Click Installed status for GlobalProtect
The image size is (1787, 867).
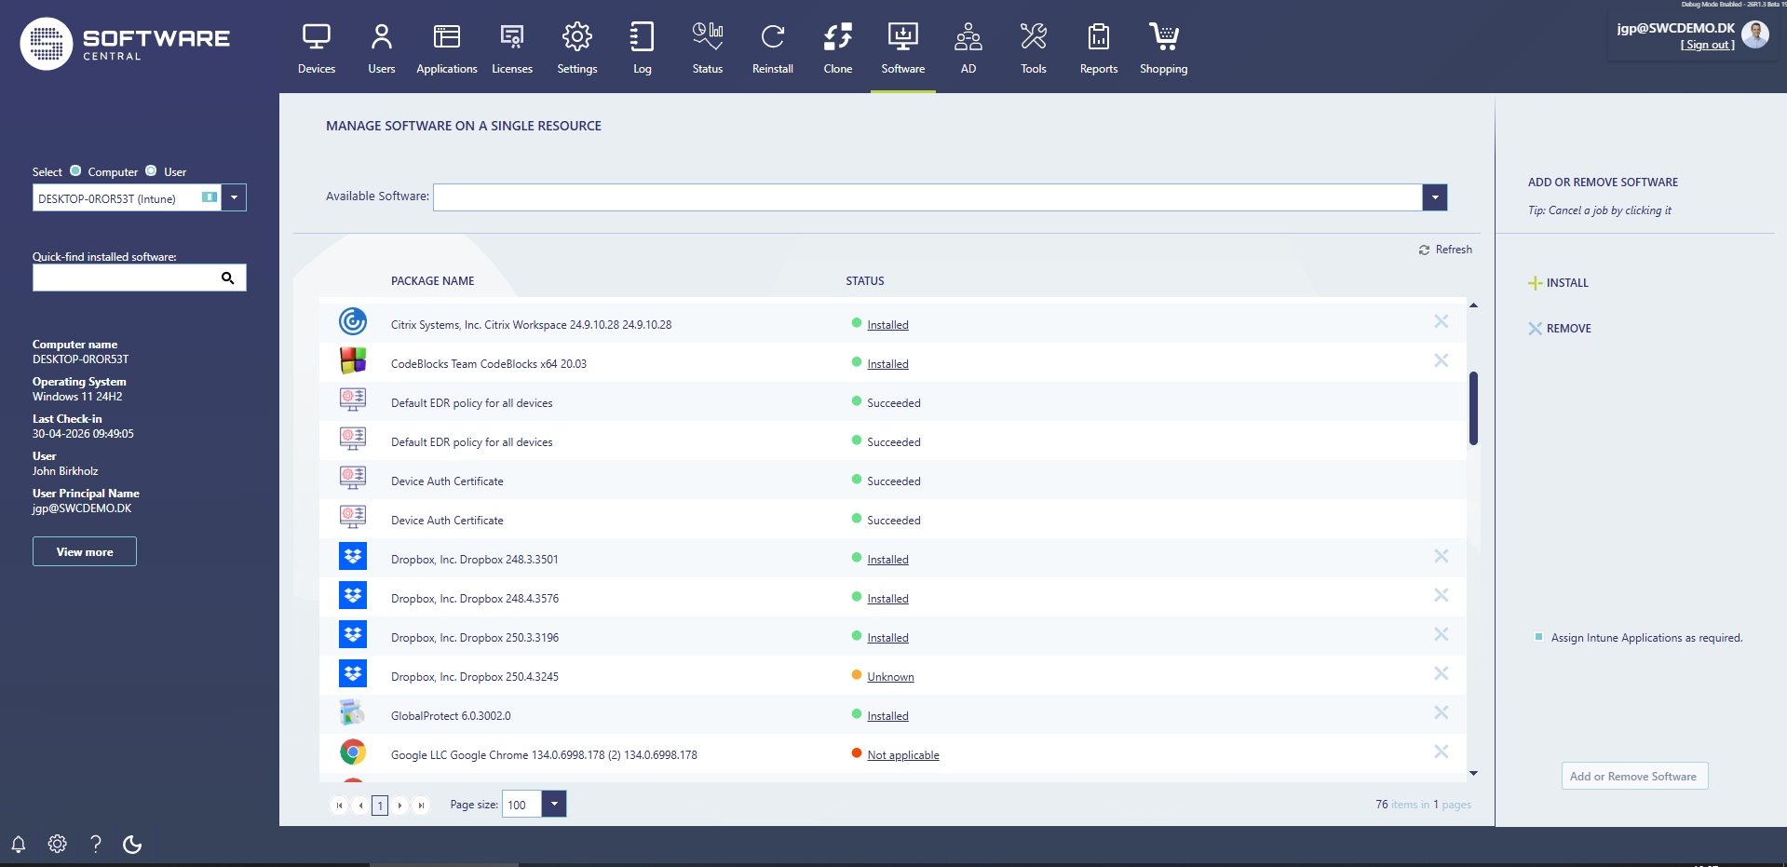point(887,716)
